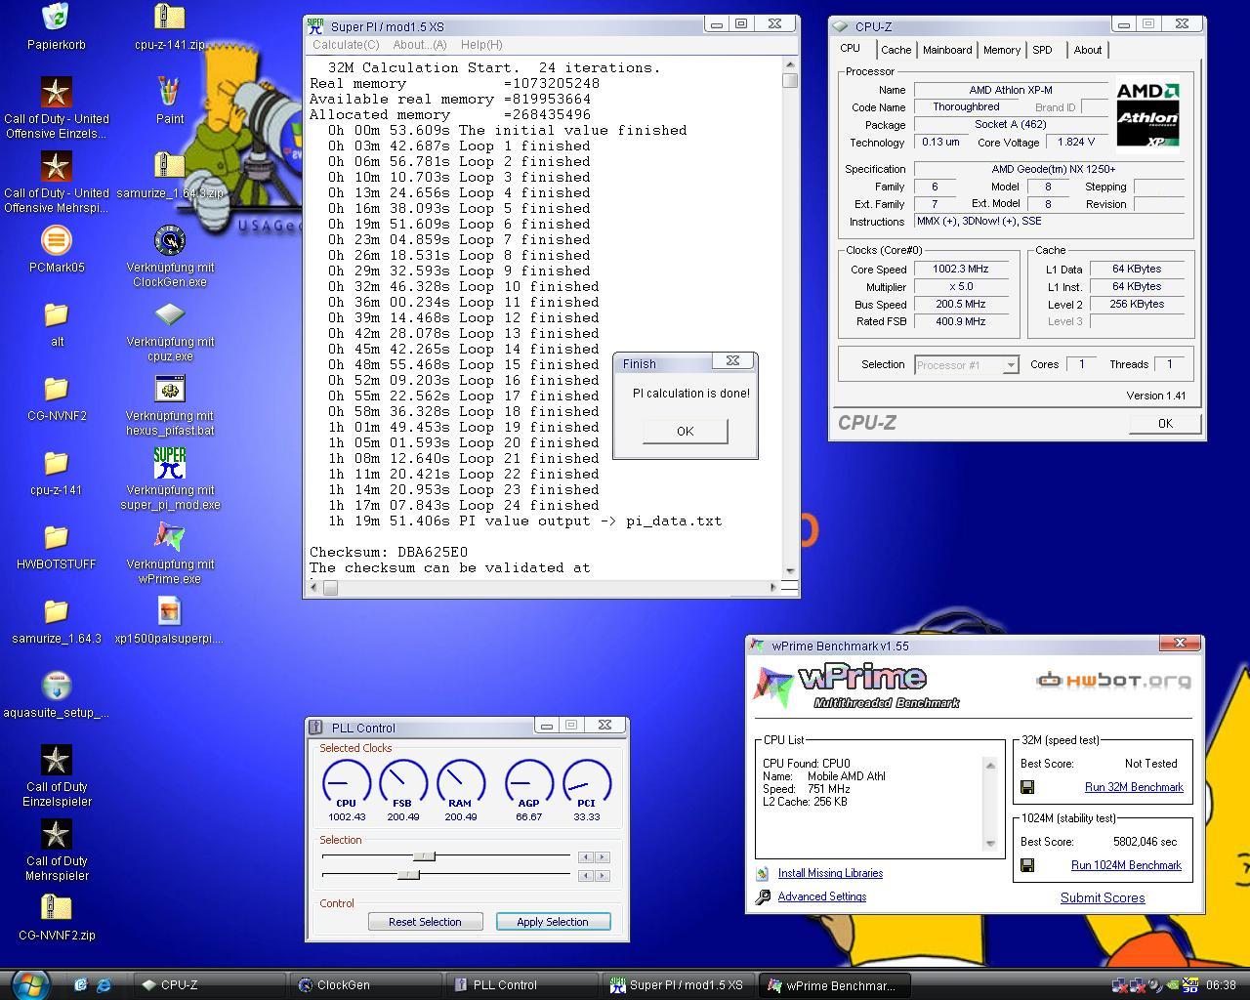This screenshot has height=1000, width=1250.
Task: Click the save icon for 1024M score in wPrime
Action: (1027, 865)
